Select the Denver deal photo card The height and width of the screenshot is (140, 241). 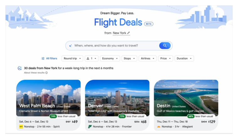click(x=117, y=98)
